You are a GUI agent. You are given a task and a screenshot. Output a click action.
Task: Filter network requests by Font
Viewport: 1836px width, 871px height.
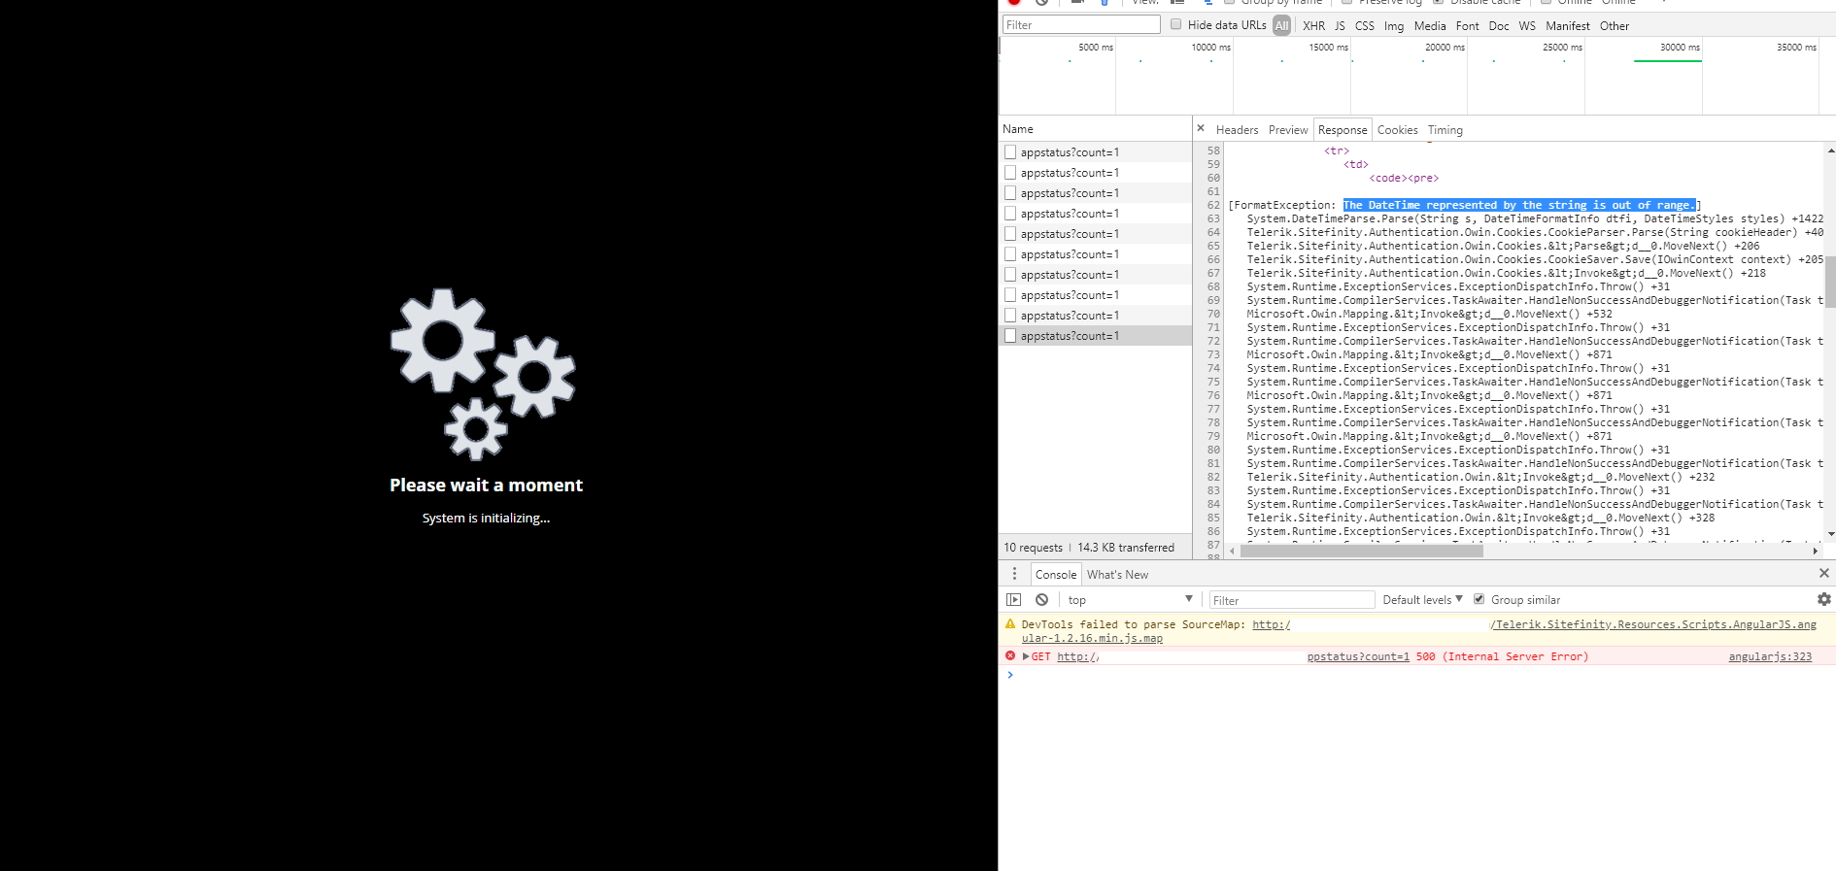tap(1467, 26)
